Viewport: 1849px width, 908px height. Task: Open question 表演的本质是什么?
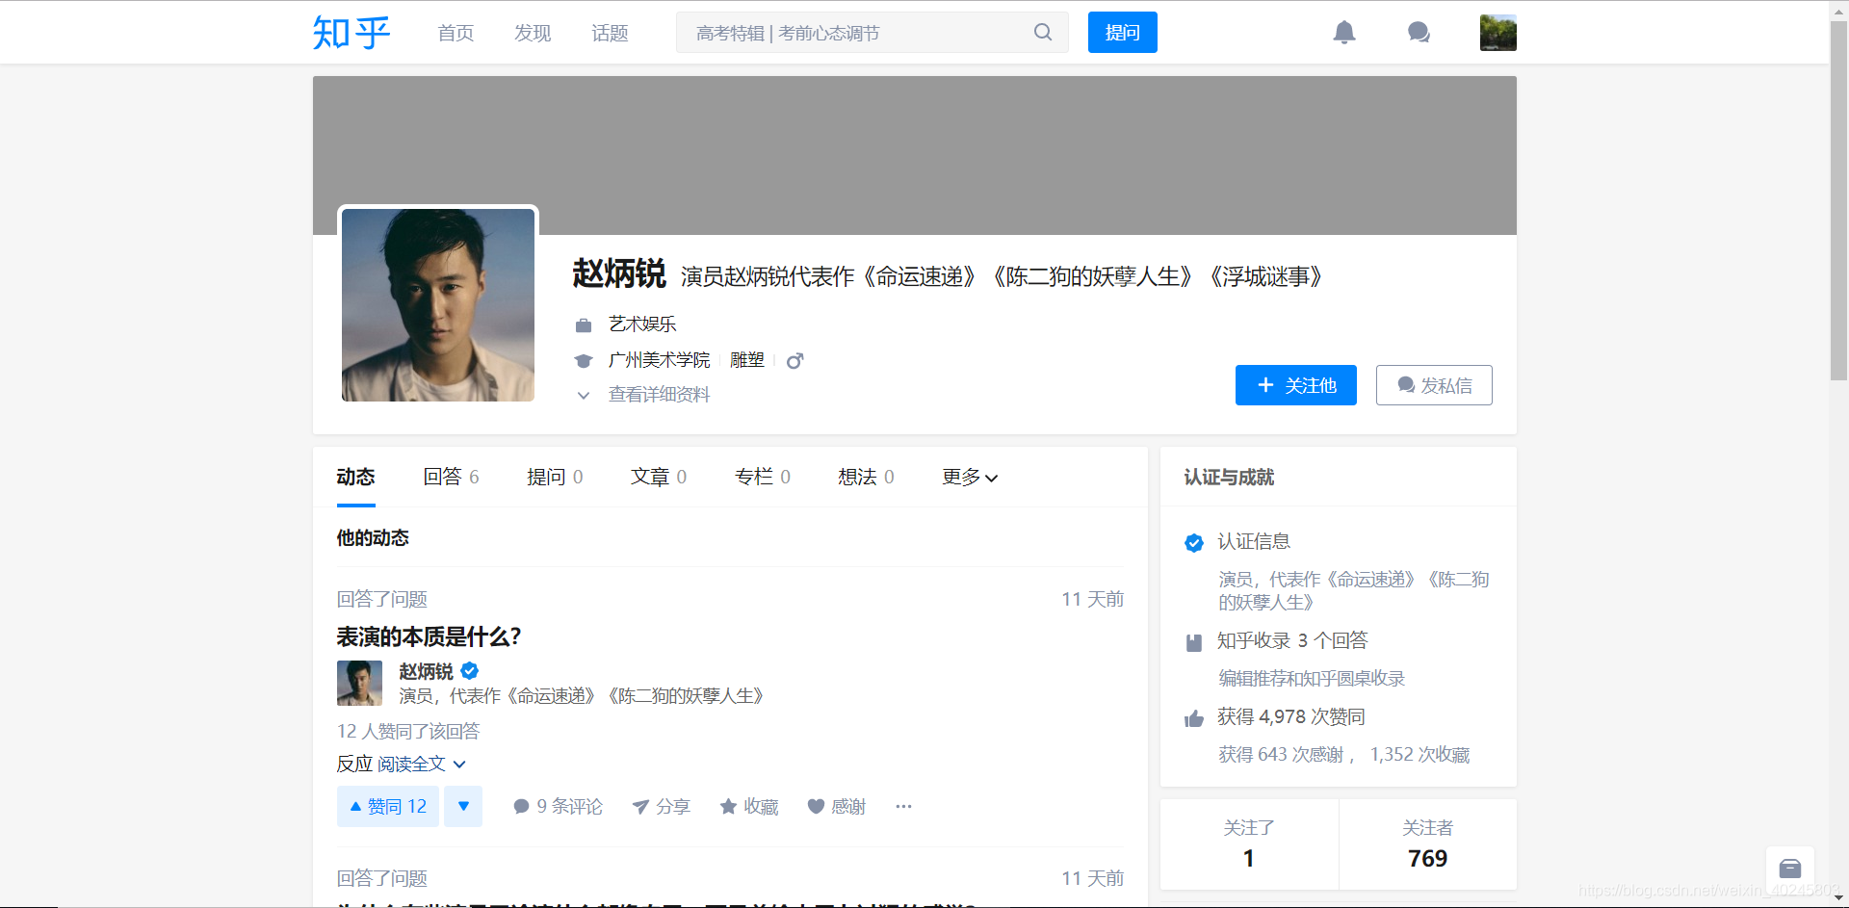[x=430, y=636]
